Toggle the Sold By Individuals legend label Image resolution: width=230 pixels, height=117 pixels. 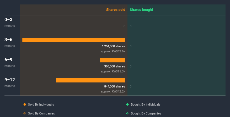(41, 104)
